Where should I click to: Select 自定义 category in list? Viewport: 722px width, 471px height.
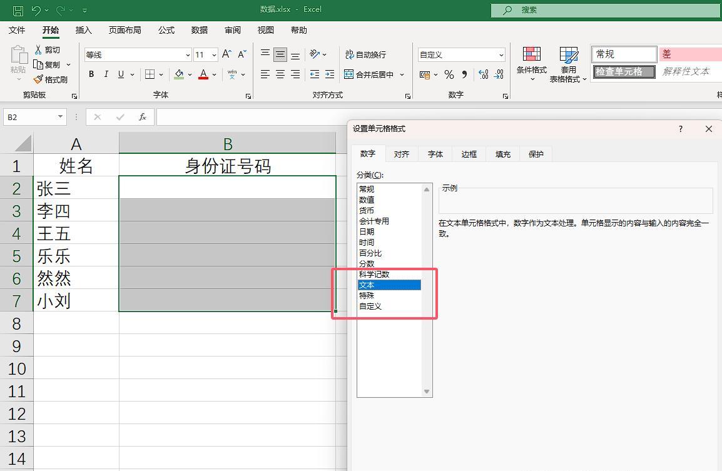click(389, 306)
